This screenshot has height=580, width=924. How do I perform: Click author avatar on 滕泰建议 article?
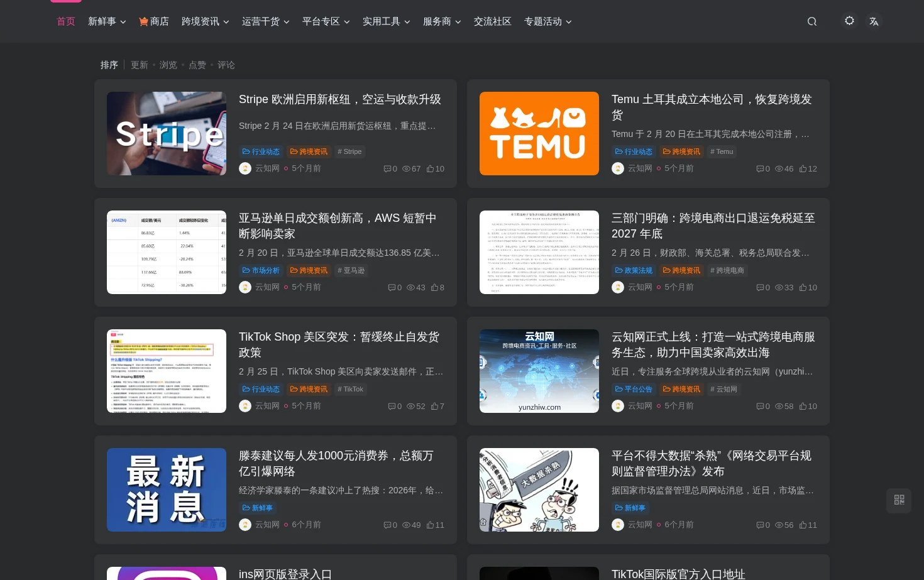coord(245,525)
